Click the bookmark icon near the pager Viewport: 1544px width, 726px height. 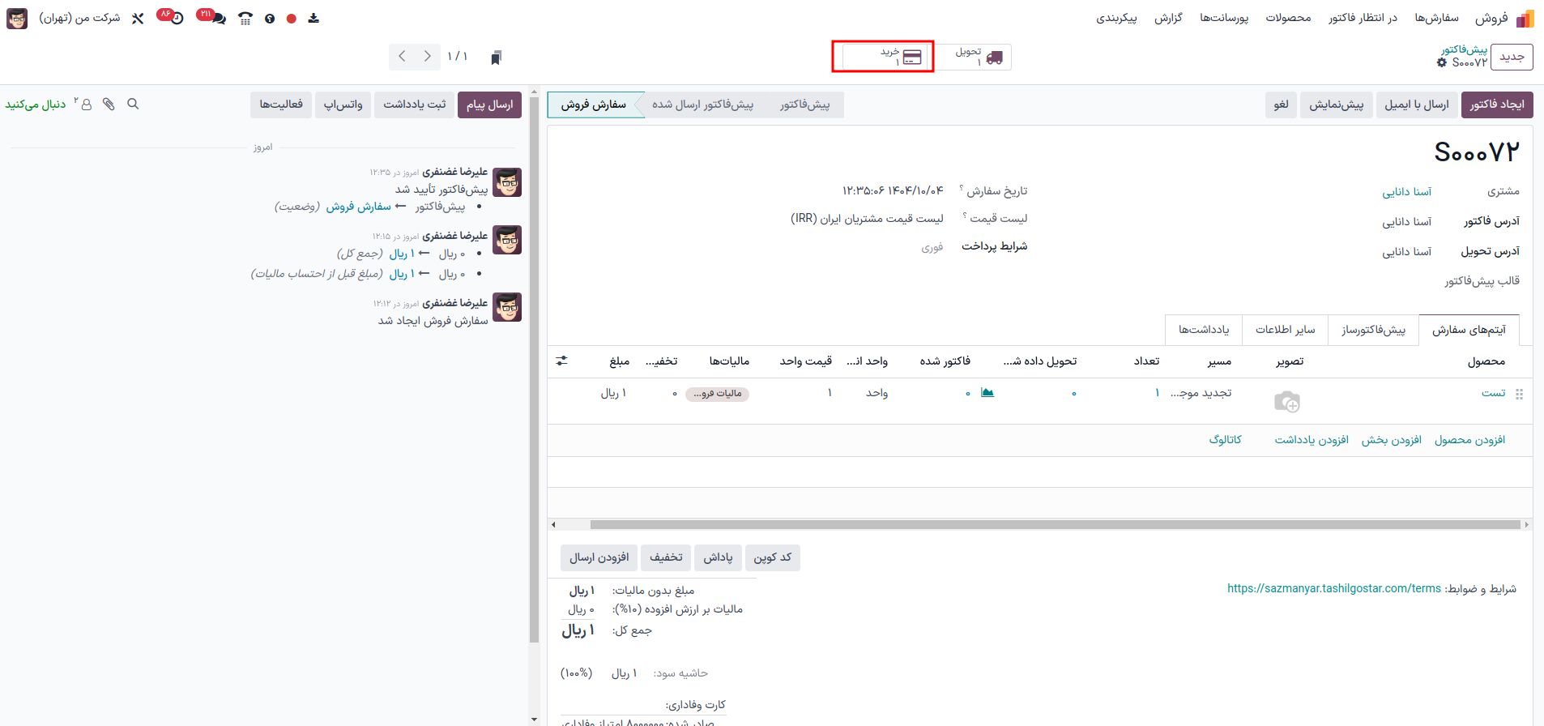tap(497, 57)
